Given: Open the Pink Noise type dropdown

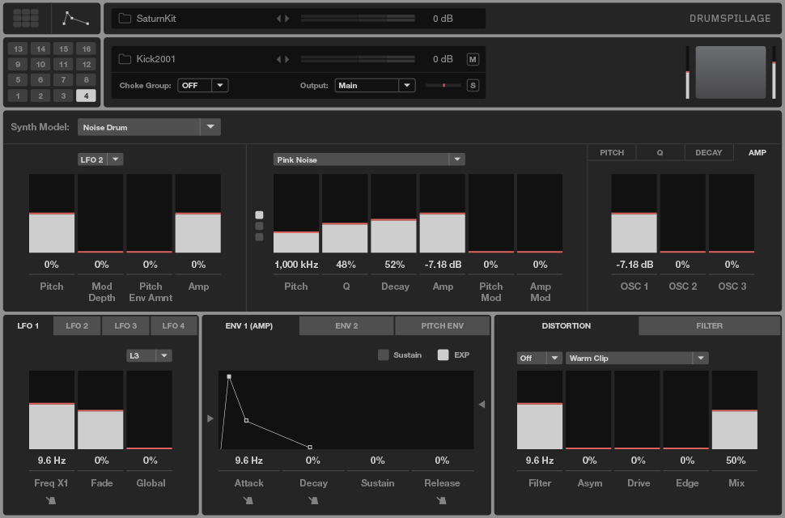Looking at the screenshot, I should (369, 159).
